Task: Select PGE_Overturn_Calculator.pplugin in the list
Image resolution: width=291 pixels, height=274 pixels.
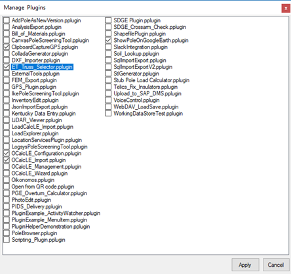Action: [x=49, y=193]
